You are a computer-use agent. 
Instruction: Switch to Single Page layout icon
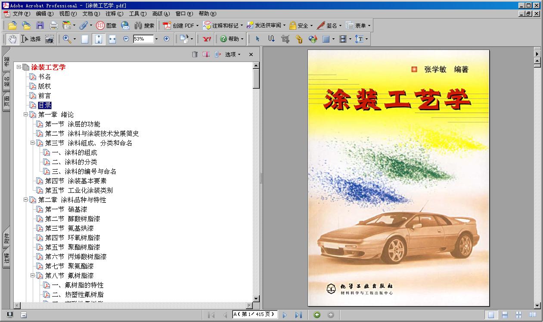(490, 315)
